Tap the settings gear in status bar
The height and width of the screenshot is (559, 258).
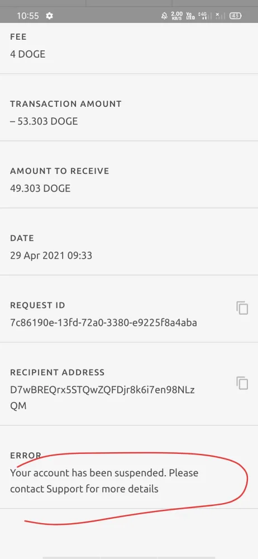[x=50, y=16]
